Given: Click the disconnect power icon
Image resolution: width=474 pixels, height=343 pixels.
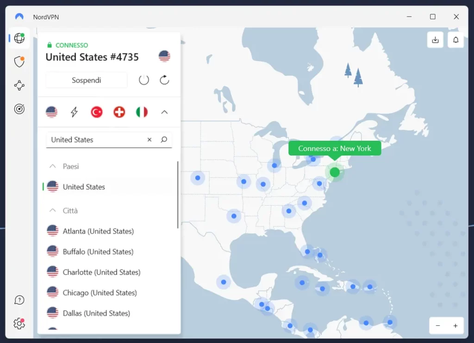Looking at the screenshot, I should [144, 80].
